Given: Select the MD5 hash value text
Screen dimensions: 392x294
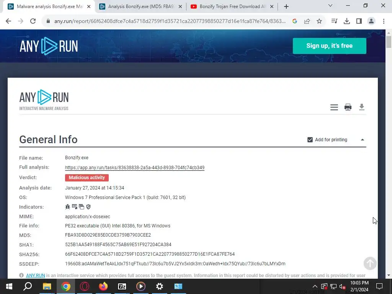Looking at the screenshot, I should 108,235.
